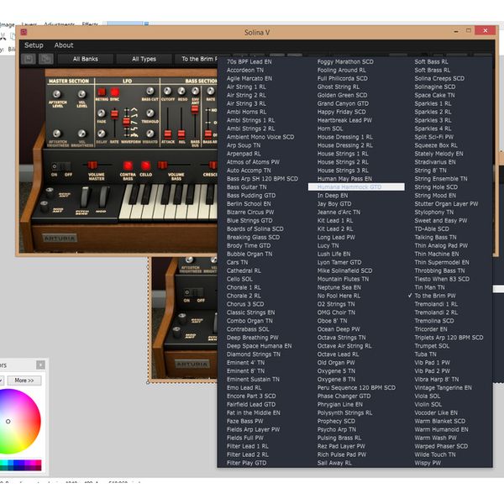
Task: Select the Vintage Tangerine EN preset
Action: pyautogui.click(x=443, y=387)
